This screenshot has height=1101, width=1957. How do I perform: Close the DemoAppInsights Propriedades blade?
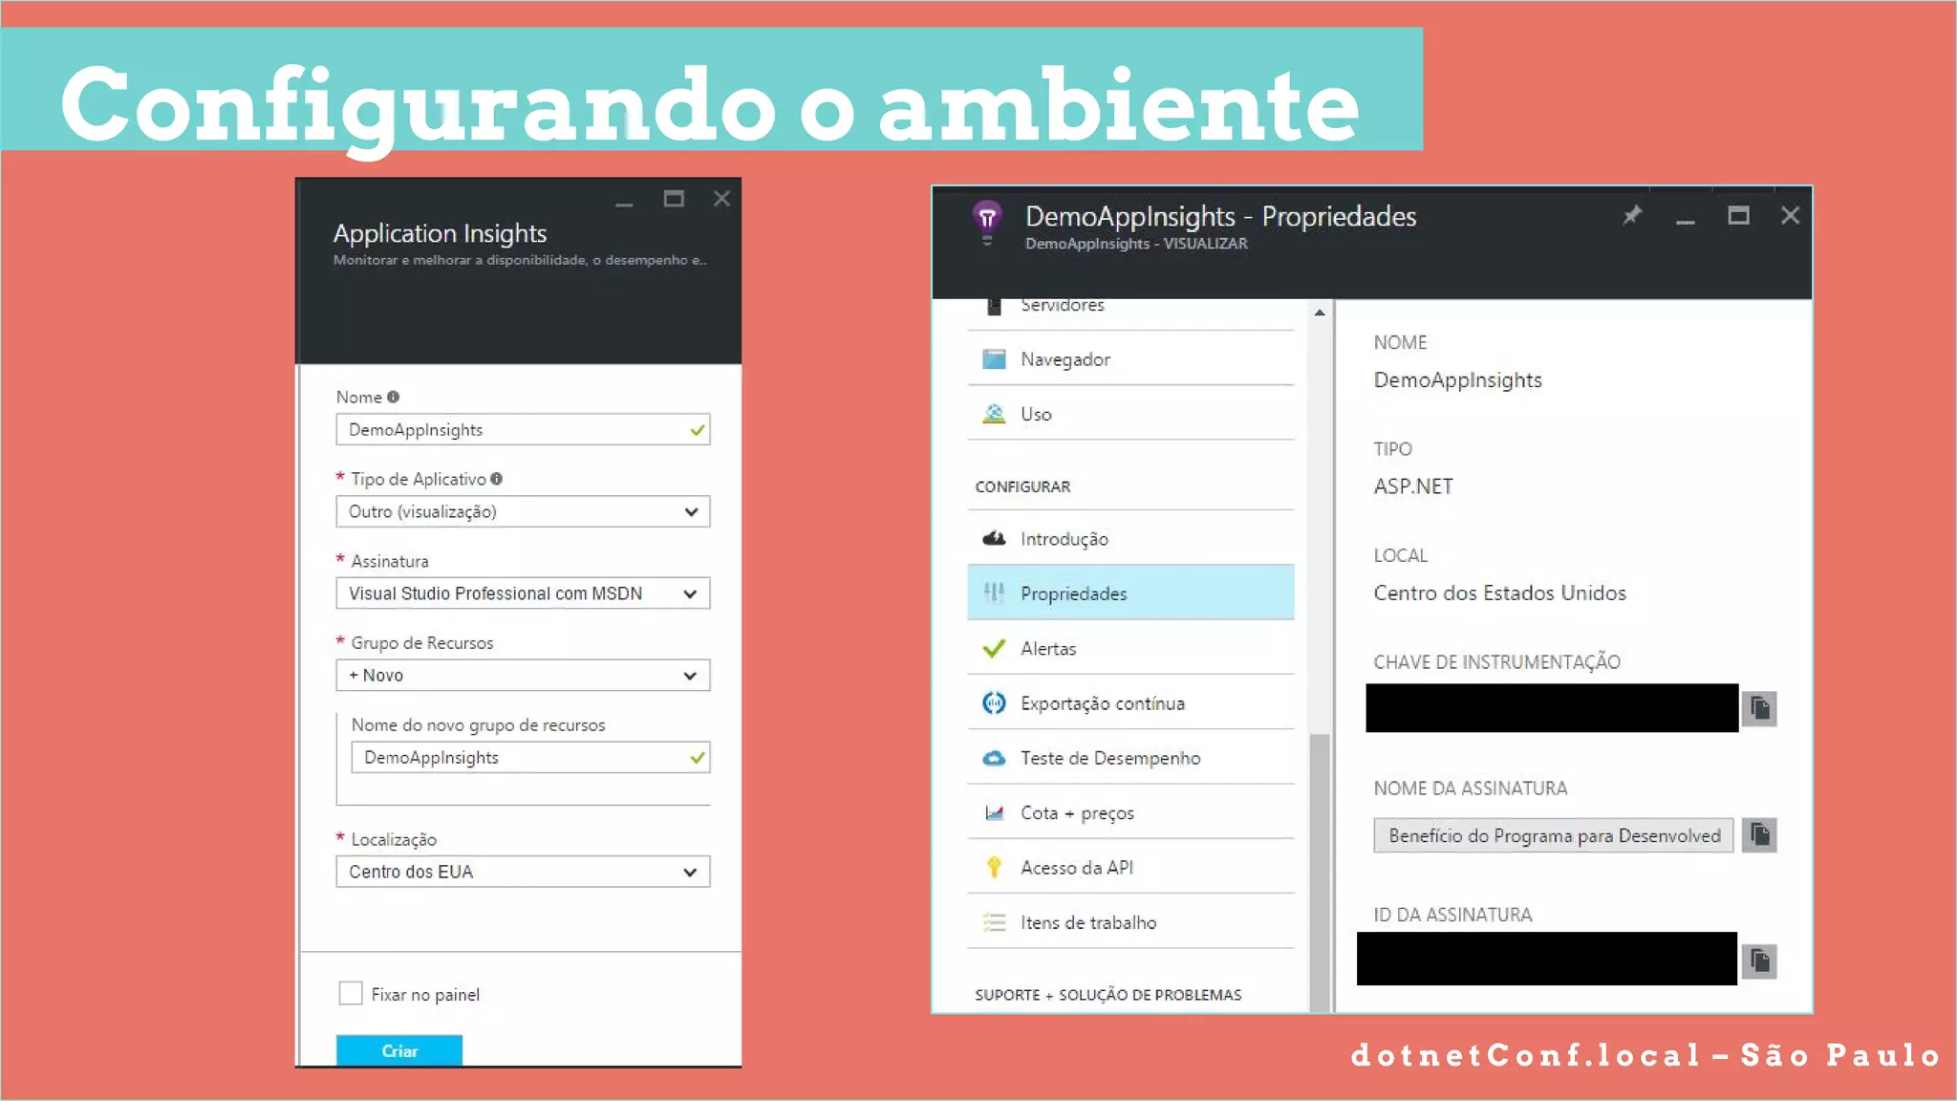pos(1790,215)
